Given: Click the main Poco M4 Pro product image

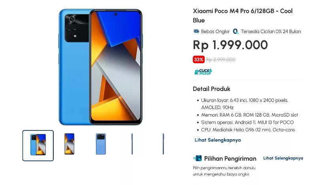Looking at the screenshot, I should [x=101, y=67].
